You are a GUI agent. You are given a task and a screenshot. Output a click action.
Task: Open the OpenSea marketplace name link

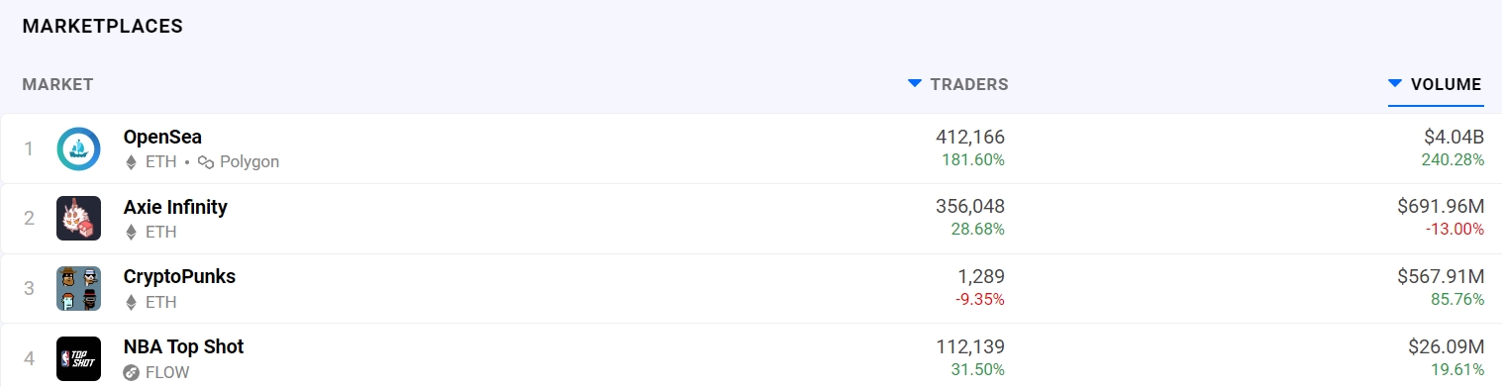pyautogui.click(x=162, y=137)
